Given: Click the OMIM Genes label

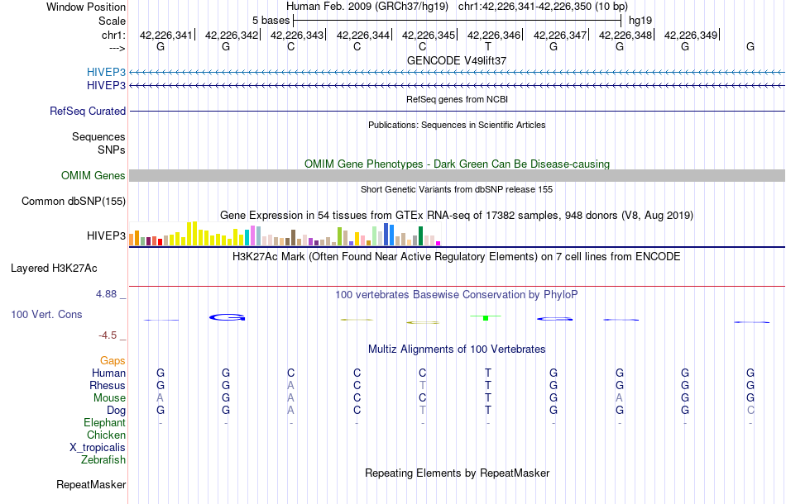Looking at the screenshot, I should coord(93,176).
